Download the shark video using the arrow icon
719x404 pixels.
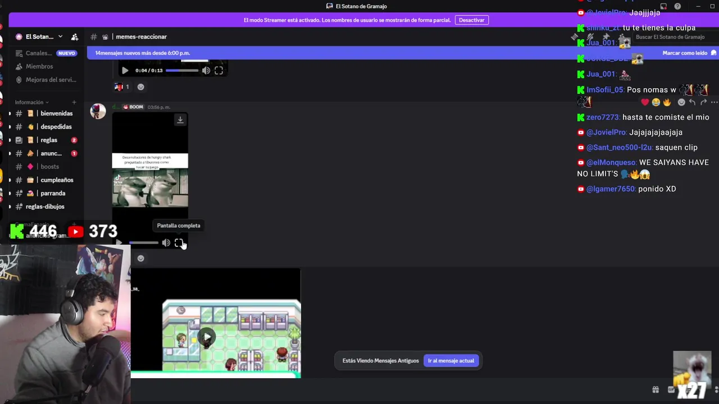click(x=180, y=120)
